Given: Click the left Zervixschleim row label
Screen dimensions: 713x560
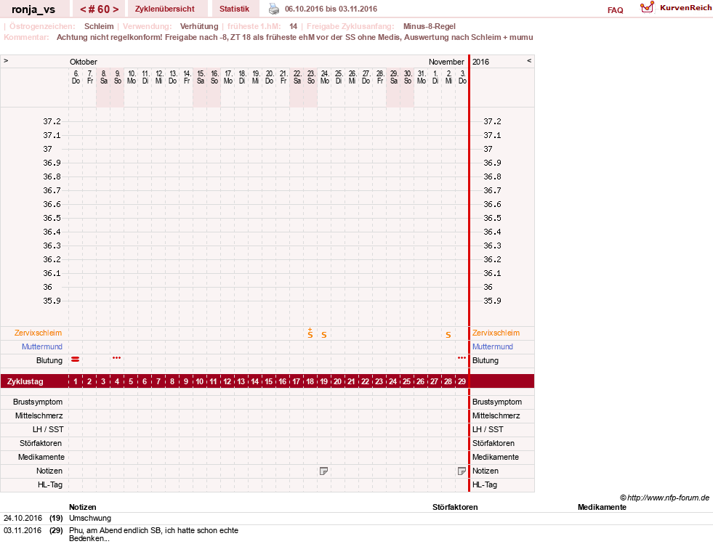Looking at the screenshot, I should [x=39, y=333].
